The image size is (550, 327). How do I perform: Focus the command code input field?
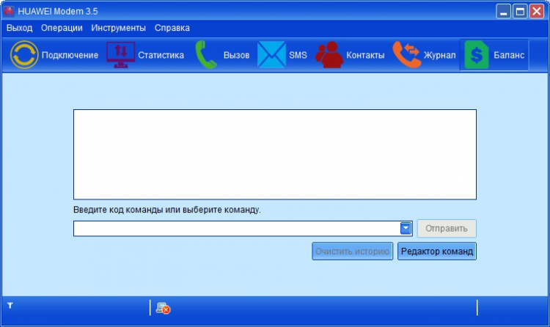[235, 229]
